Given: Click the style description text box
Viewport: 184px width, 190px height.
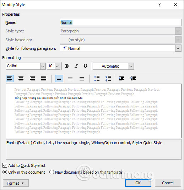Looking at the screenshot, I should (x=93, y=149).
